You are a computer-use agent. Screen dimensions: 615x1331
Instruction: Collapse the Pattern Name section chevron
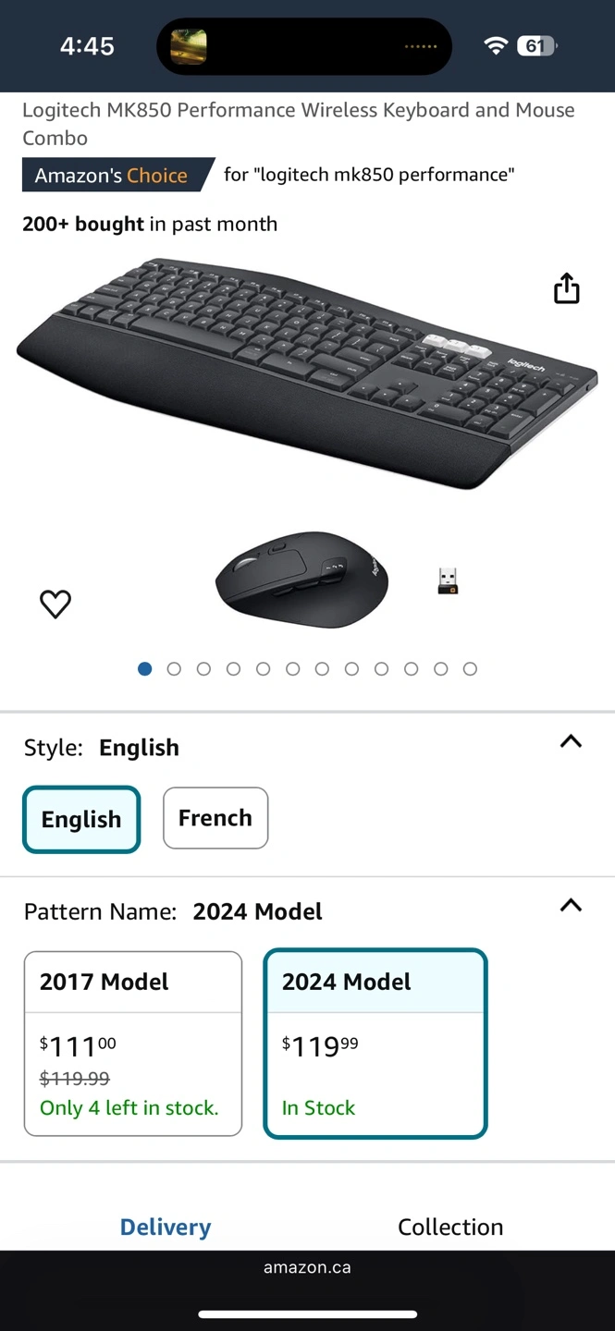(571, 906)
